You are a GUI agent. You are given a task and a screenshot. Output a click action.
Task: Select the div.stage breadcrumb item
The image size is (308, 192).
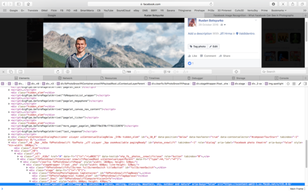coord(238,84)
